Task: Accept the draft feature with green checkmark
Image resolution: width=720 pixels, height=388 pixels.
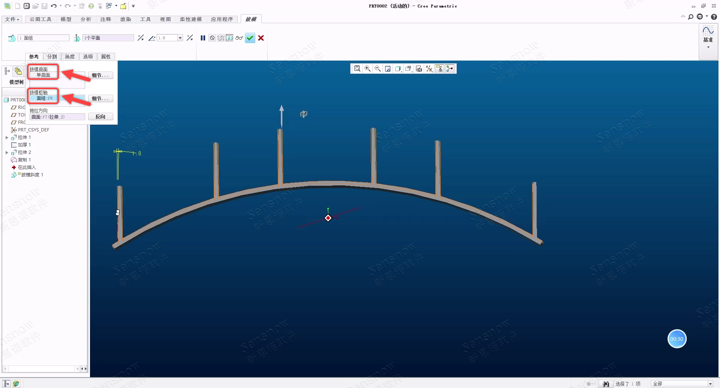Action: click(x=250, y=38)
